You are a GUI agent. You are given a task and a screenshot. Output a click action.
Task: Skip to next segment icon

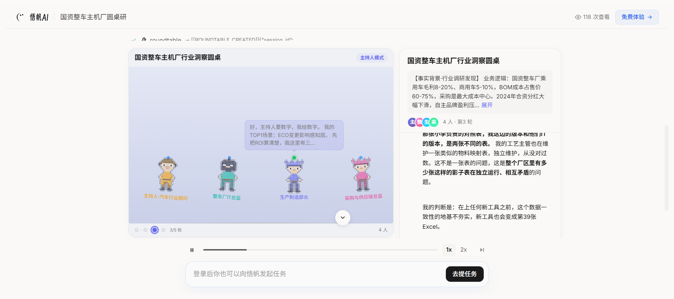point(482,250)
